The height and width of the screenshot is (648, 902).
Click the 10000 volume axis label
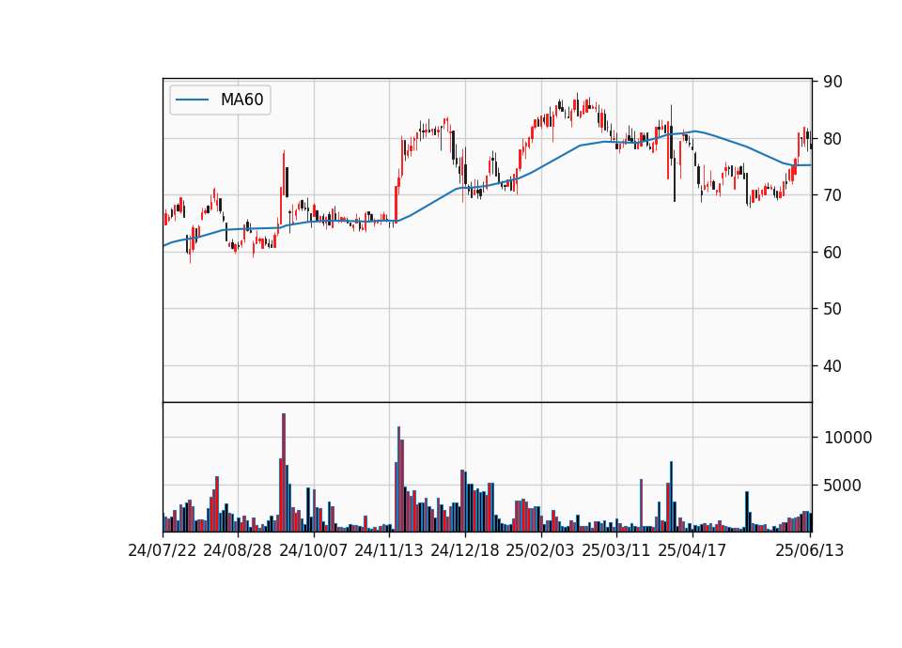848,439
